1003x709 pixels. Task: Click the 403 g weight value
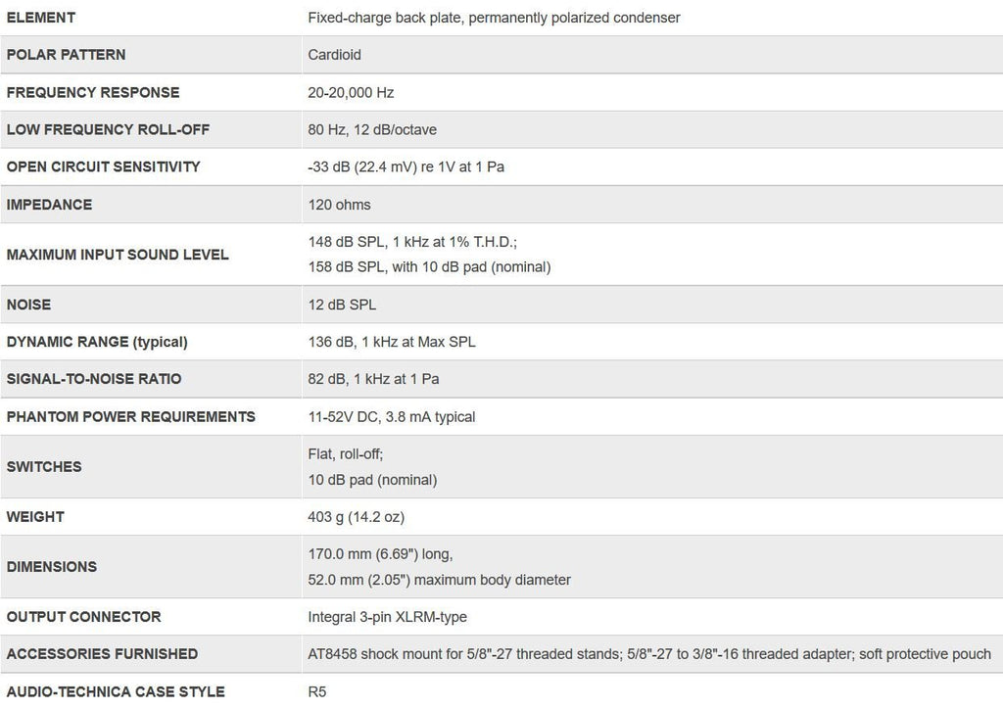pyautogui.click(x=356, y=516)
